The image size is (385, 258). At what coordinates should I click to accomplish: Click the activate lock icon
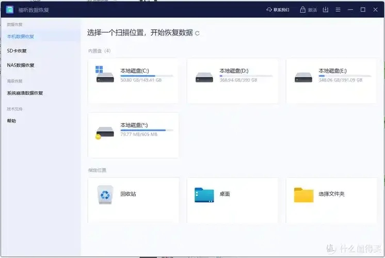(x=302, y=10)
